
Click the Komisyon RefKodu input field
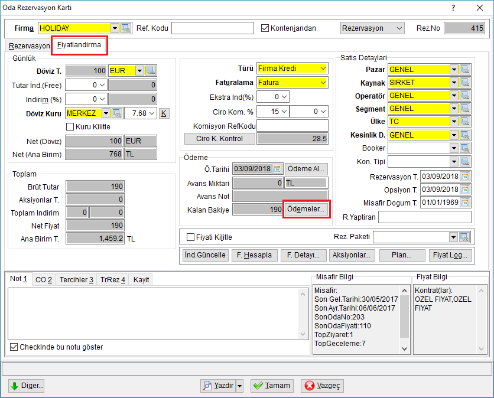(x=292, y=126)
